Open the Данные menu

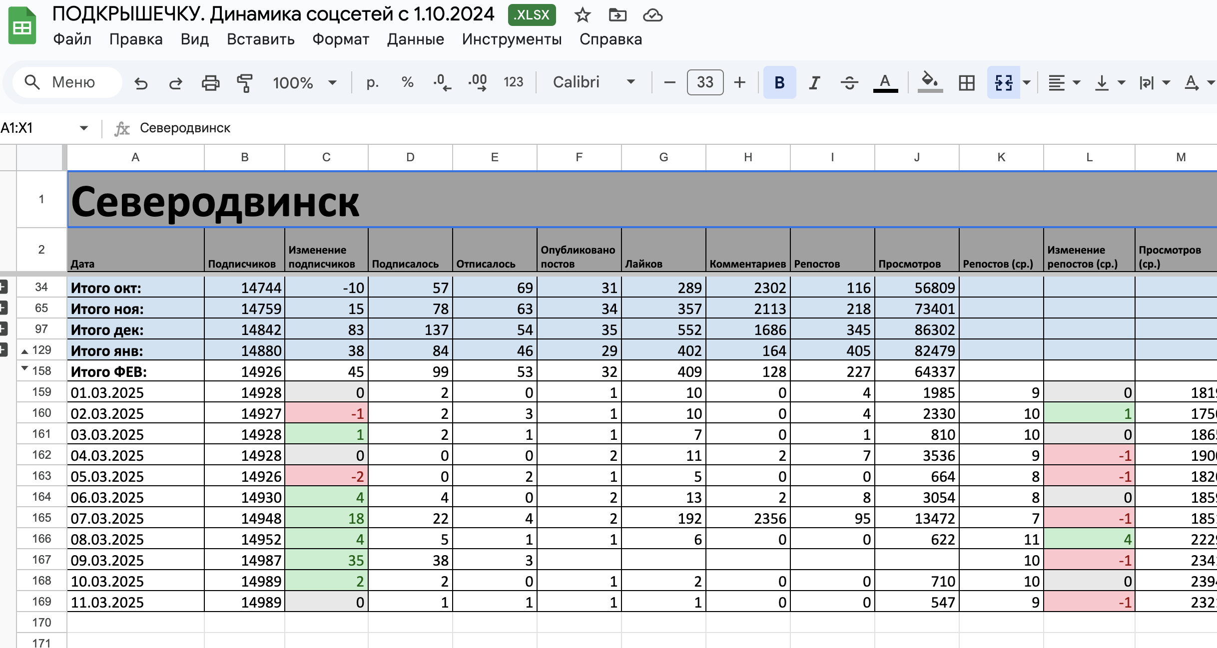point(416,39)
